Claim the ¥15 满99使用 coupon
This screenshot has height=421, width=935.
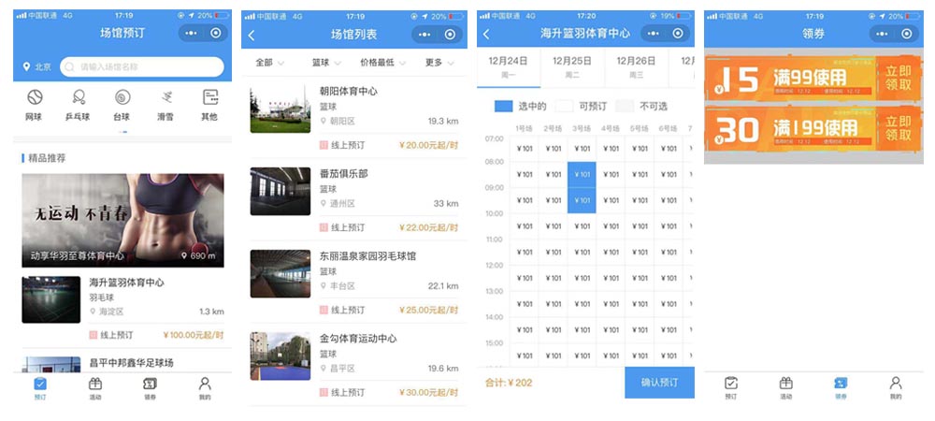(899, 78)
